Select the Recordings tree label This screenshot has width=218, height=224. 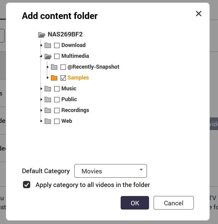[x=75, y=110]
